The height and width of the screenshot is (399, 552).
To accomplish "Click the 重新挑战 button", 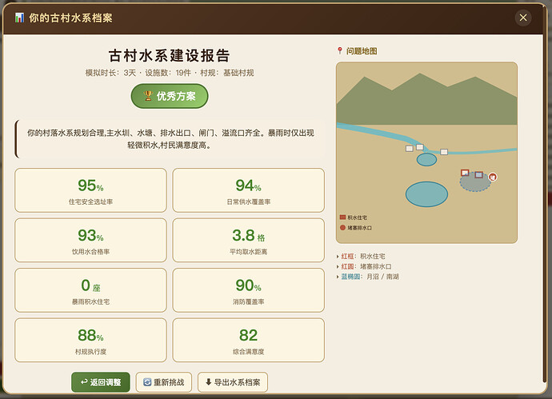I will (x=164, y=382).
